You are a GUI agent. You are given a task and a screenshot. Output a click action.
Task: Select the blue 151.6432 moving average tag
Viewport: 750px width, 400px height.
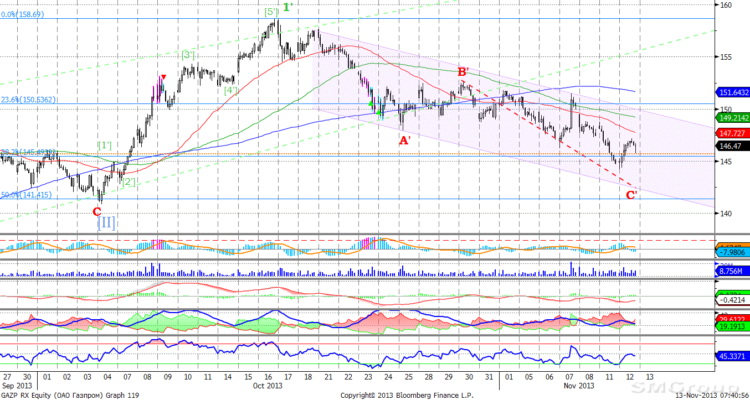733,92
